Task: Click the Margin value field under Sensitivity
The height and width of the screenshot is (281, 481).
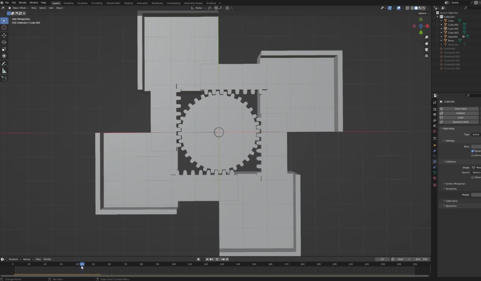Action: coord(475,195)
